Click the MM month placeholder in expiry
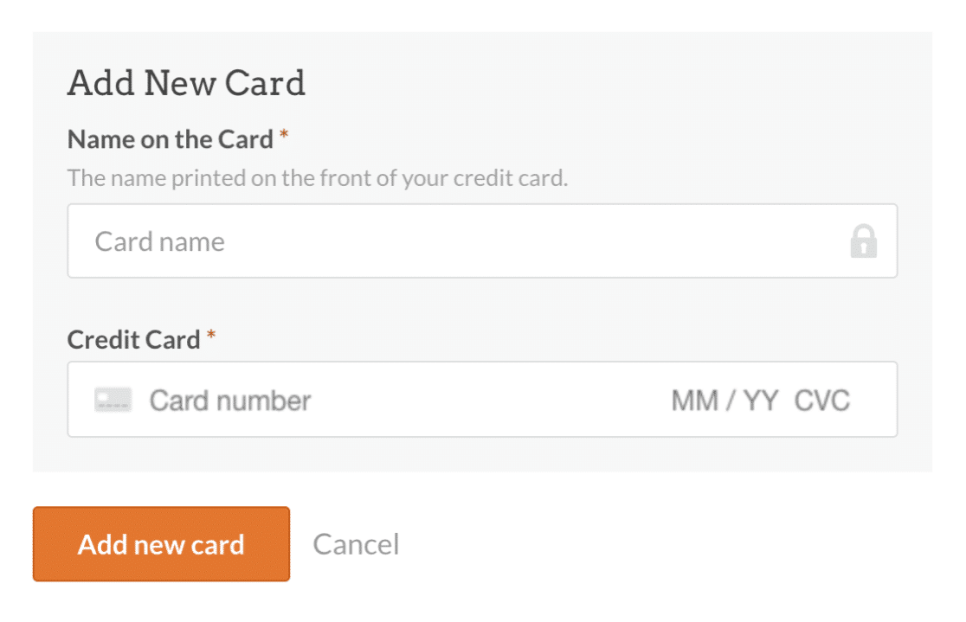Screen dimensions: 966x622 pos(695,401)
